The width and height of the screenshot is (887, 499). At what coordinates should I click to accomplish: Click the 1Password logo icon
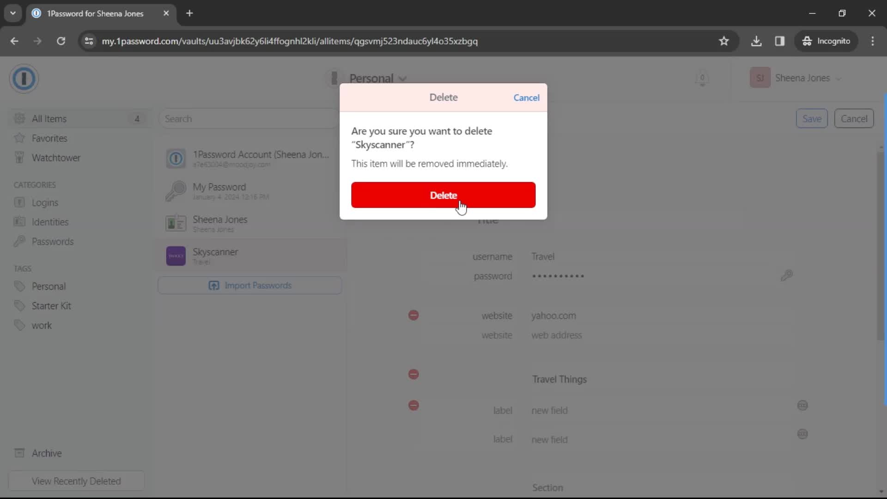(x=24, y=78)
